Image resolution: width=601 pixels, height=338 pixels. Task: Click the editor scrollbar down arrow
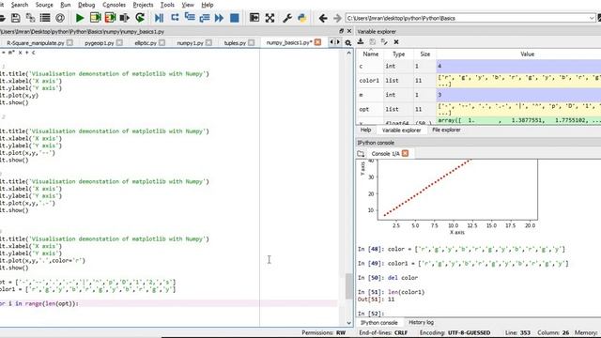point(348,323)
